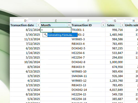Select transaction ID RB3433-13

(x=88, y=85)
